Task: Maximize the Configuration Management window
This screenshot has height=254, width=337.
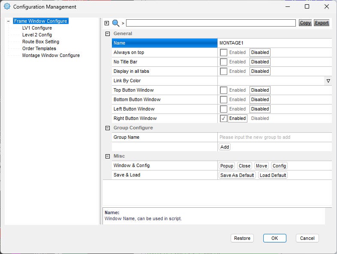Action: pyautogui.click(x=307, y=7)
